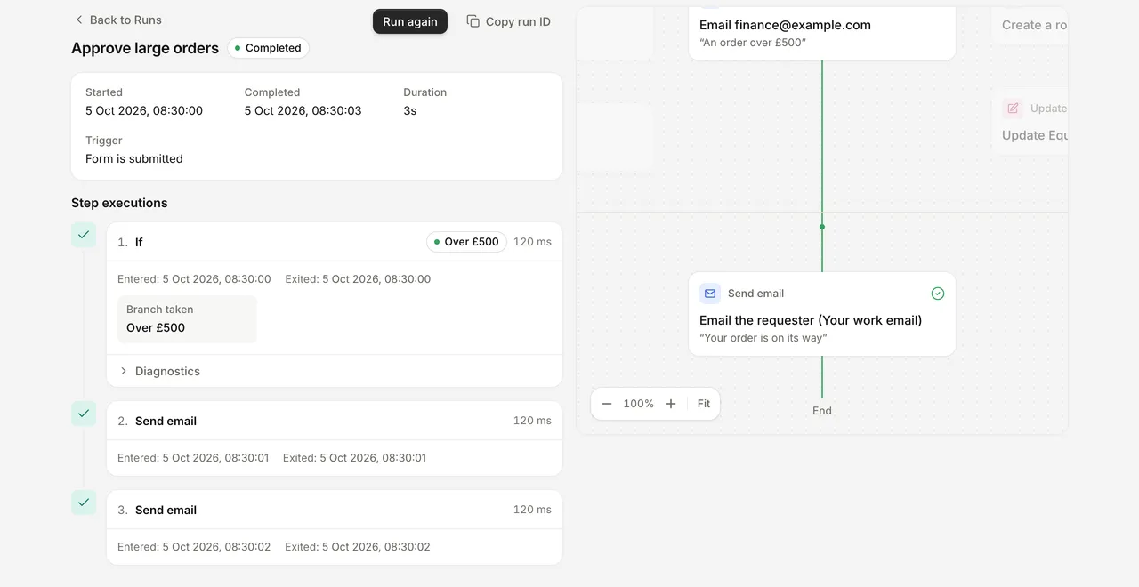Select the Email the requester node title

coord(811,320)
